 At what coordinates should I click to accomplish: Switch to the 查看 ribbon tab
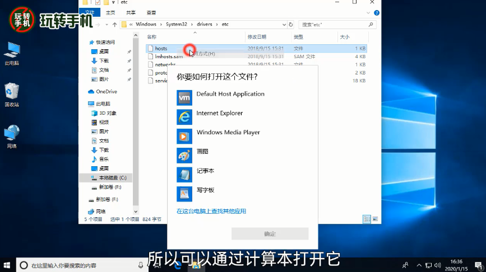151,13
